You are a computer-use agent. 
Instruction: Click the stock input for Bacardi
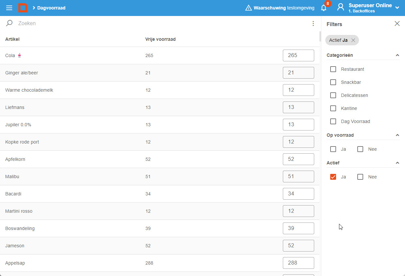[x=299, y=194]
